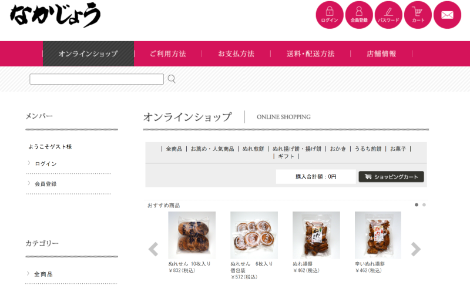
Task: Select the second carousel pagination dot
Action: click(424, 205)
